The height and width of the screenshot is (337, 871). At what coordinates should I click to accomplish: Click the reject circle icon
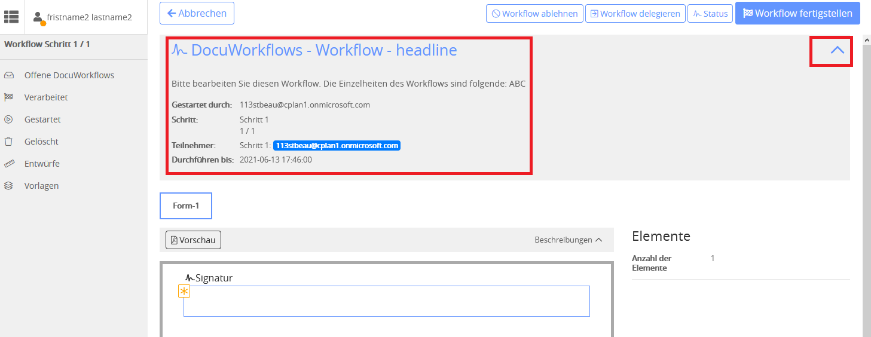pyautogui.click(x=496, y=14)
